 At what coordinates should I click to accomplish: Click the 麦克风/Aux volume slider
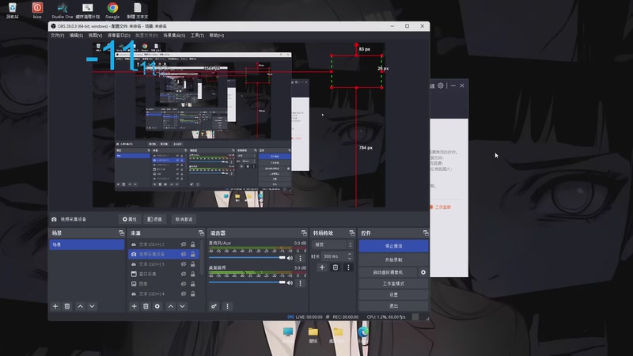247,258
